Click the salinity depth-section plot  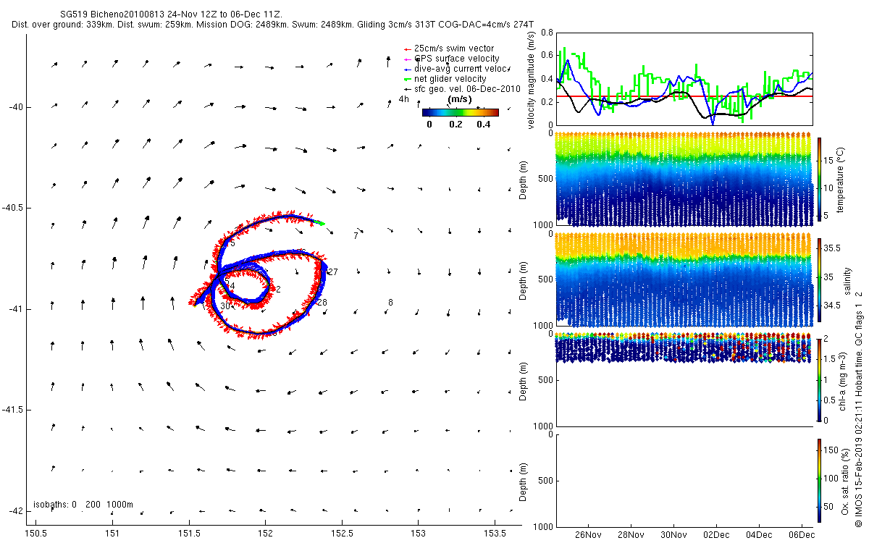point(684,279)
